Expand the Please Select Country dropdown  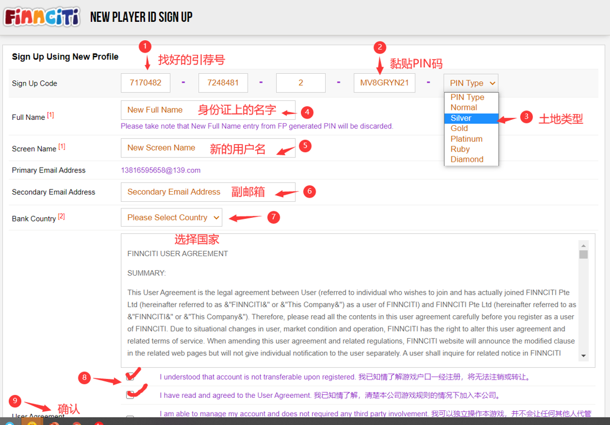click(x=172, y=218)
